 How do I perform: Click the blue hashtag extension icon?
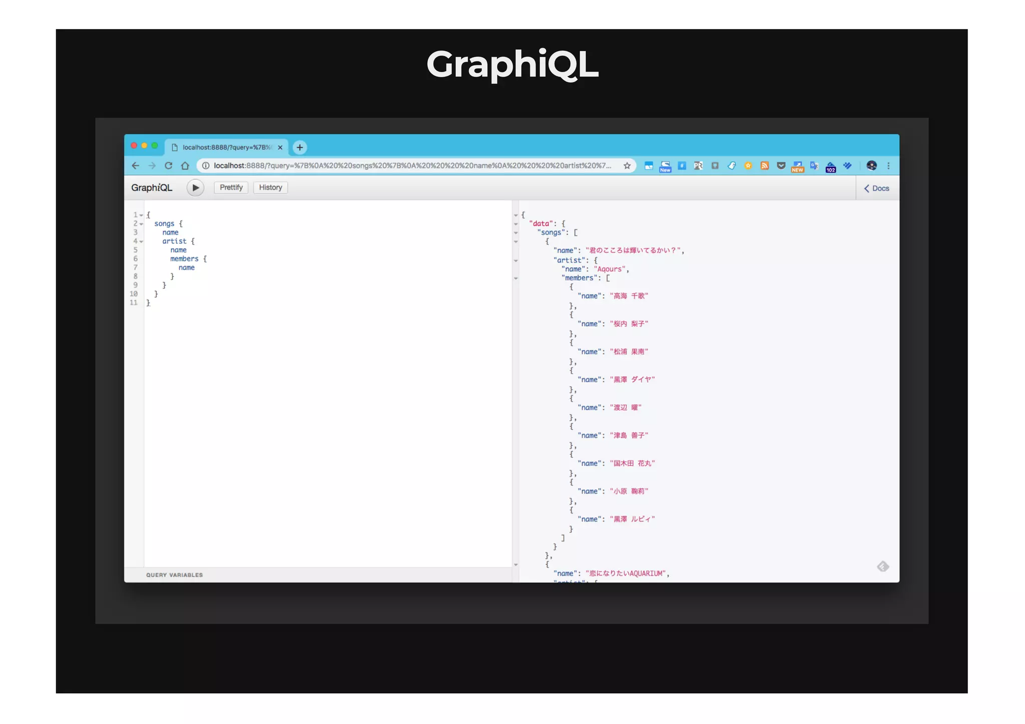tap(682, 166)
